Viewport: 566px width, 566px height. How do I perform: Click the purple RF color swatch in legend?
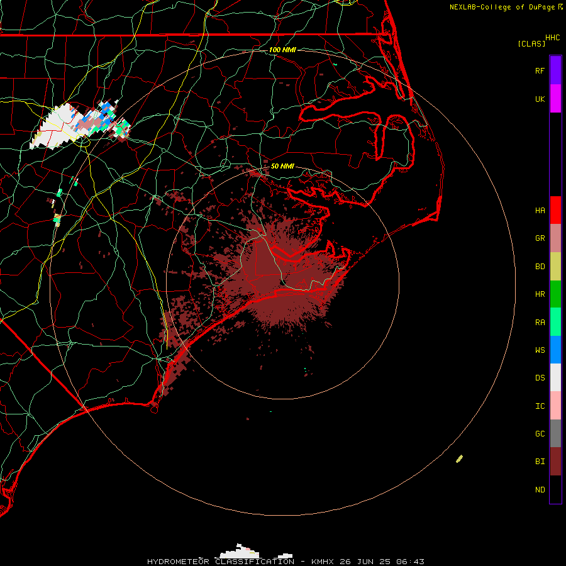pos(555,70)
